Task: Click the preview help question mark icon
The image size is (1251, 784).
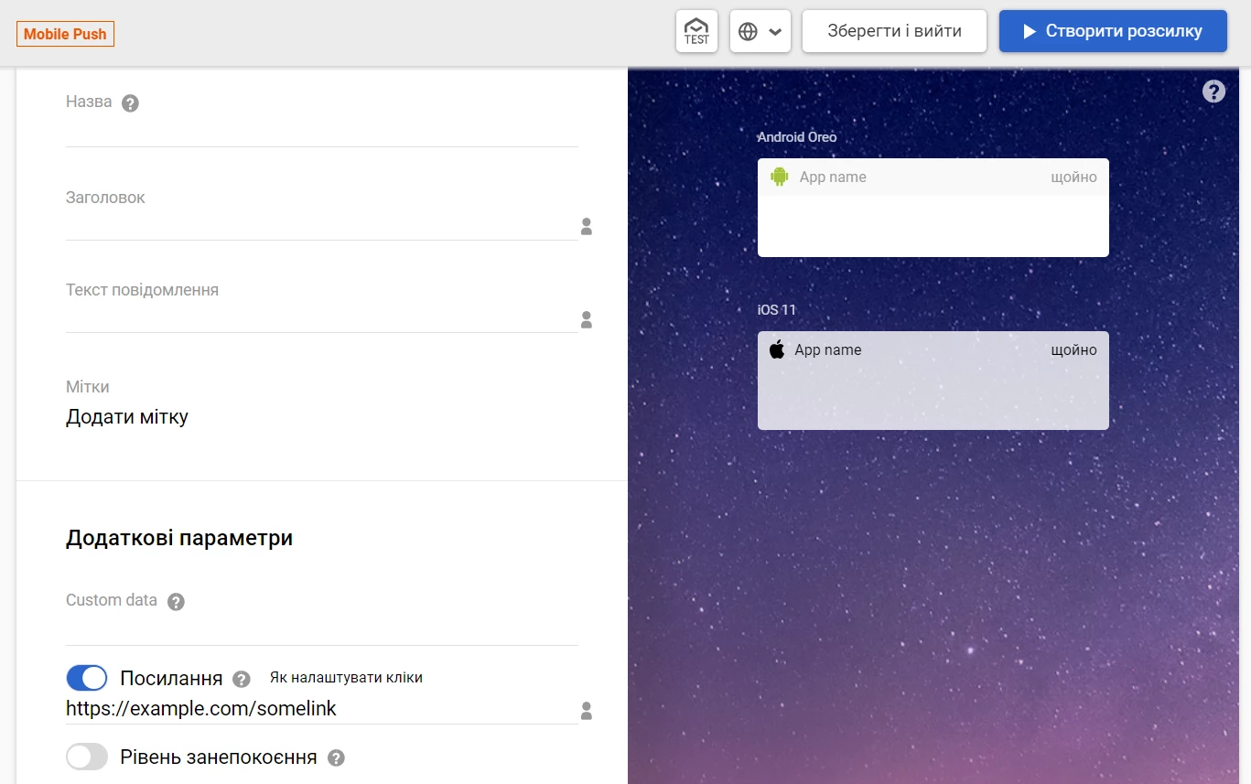Action: [1213, 91]
